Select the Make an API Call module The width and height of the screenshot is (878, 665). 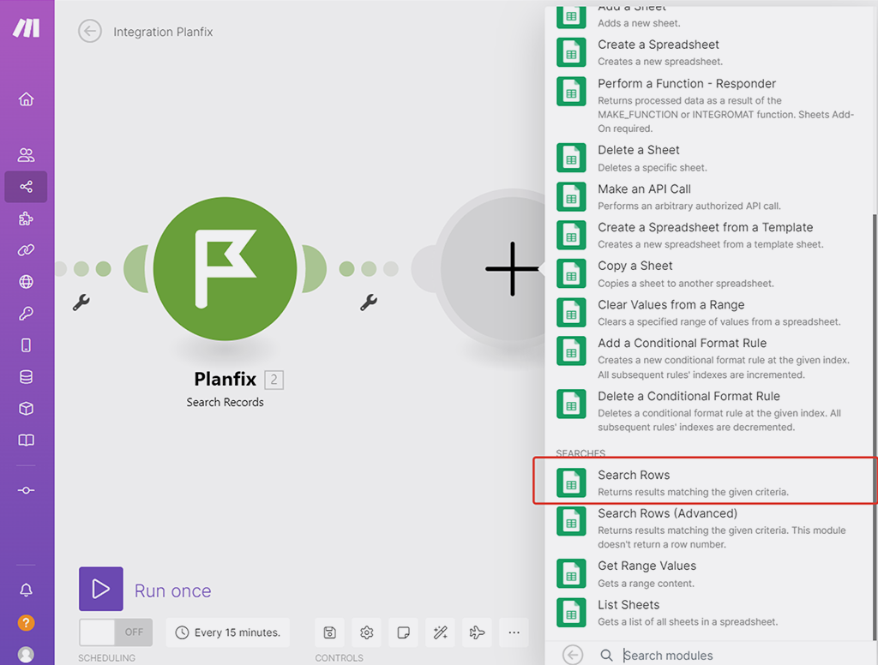[708, 196]
